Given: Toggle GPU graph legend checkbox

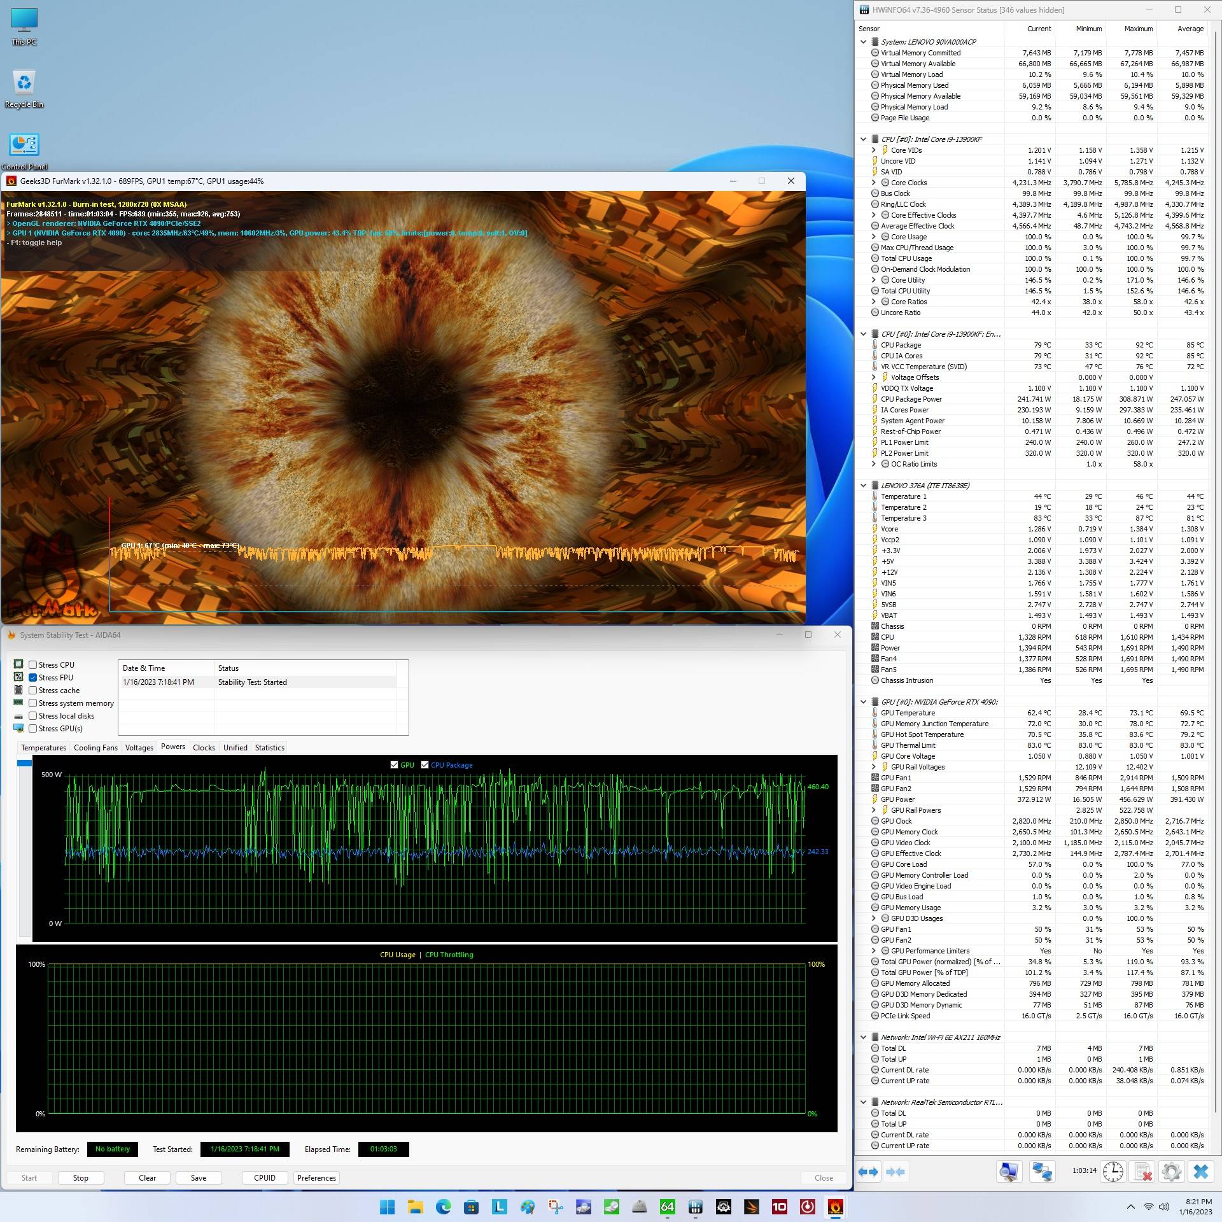Looking at the screenshot, I should point(394,765).
